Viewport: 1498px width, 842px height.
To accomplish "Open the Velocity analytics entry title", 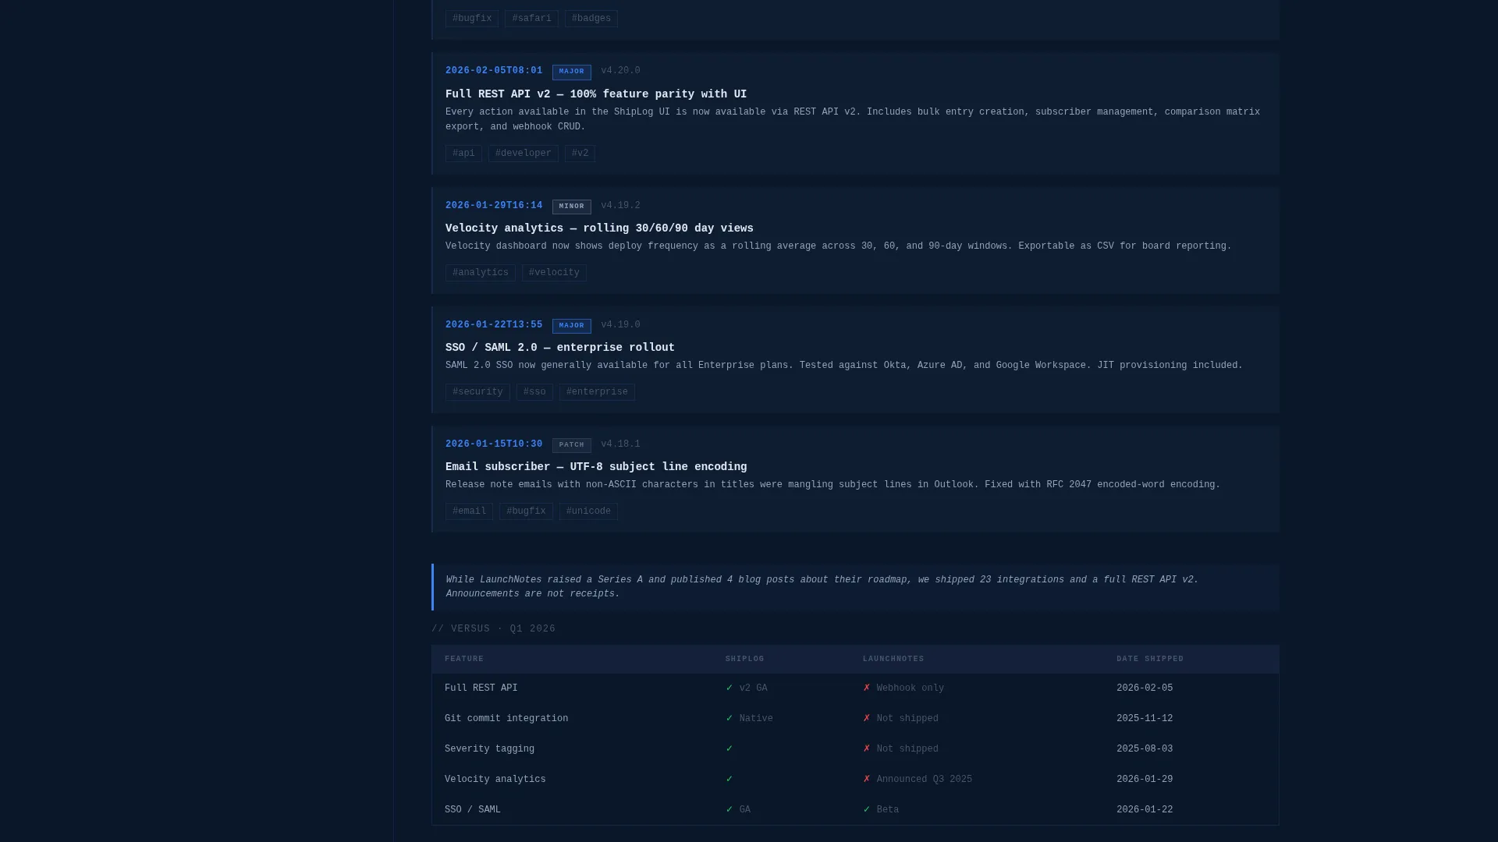I will click(599, 228).
